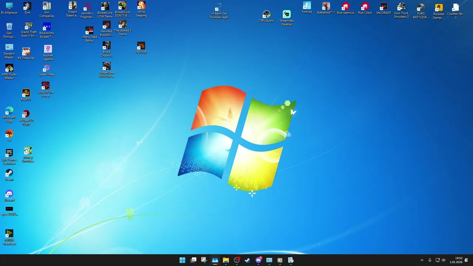473x266 pixels.
Task: Select the Streamlabs Desktop shortcut
Action: click(x=287, y=18)
